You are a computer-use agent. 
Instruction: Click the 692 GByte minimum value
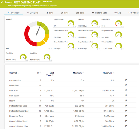[x=80, y=106]
